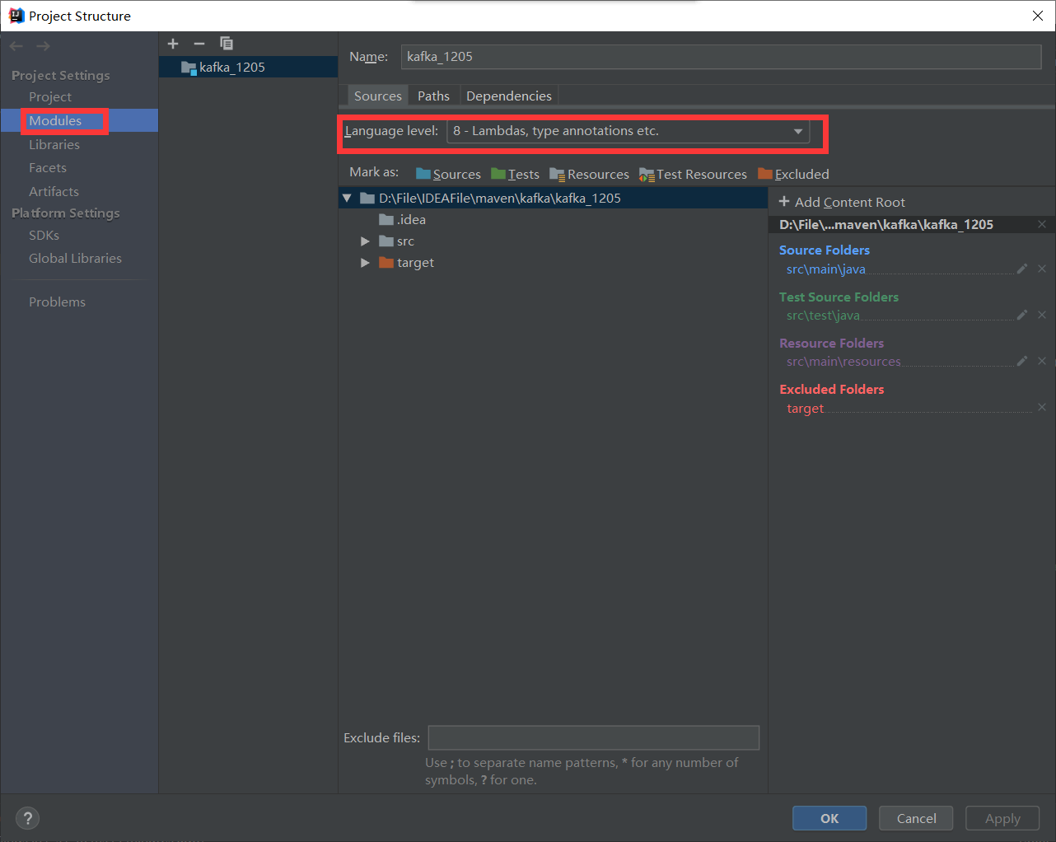Screen dimensions: 1056x842
Task: Click the Apply button
Action: 1002,818
